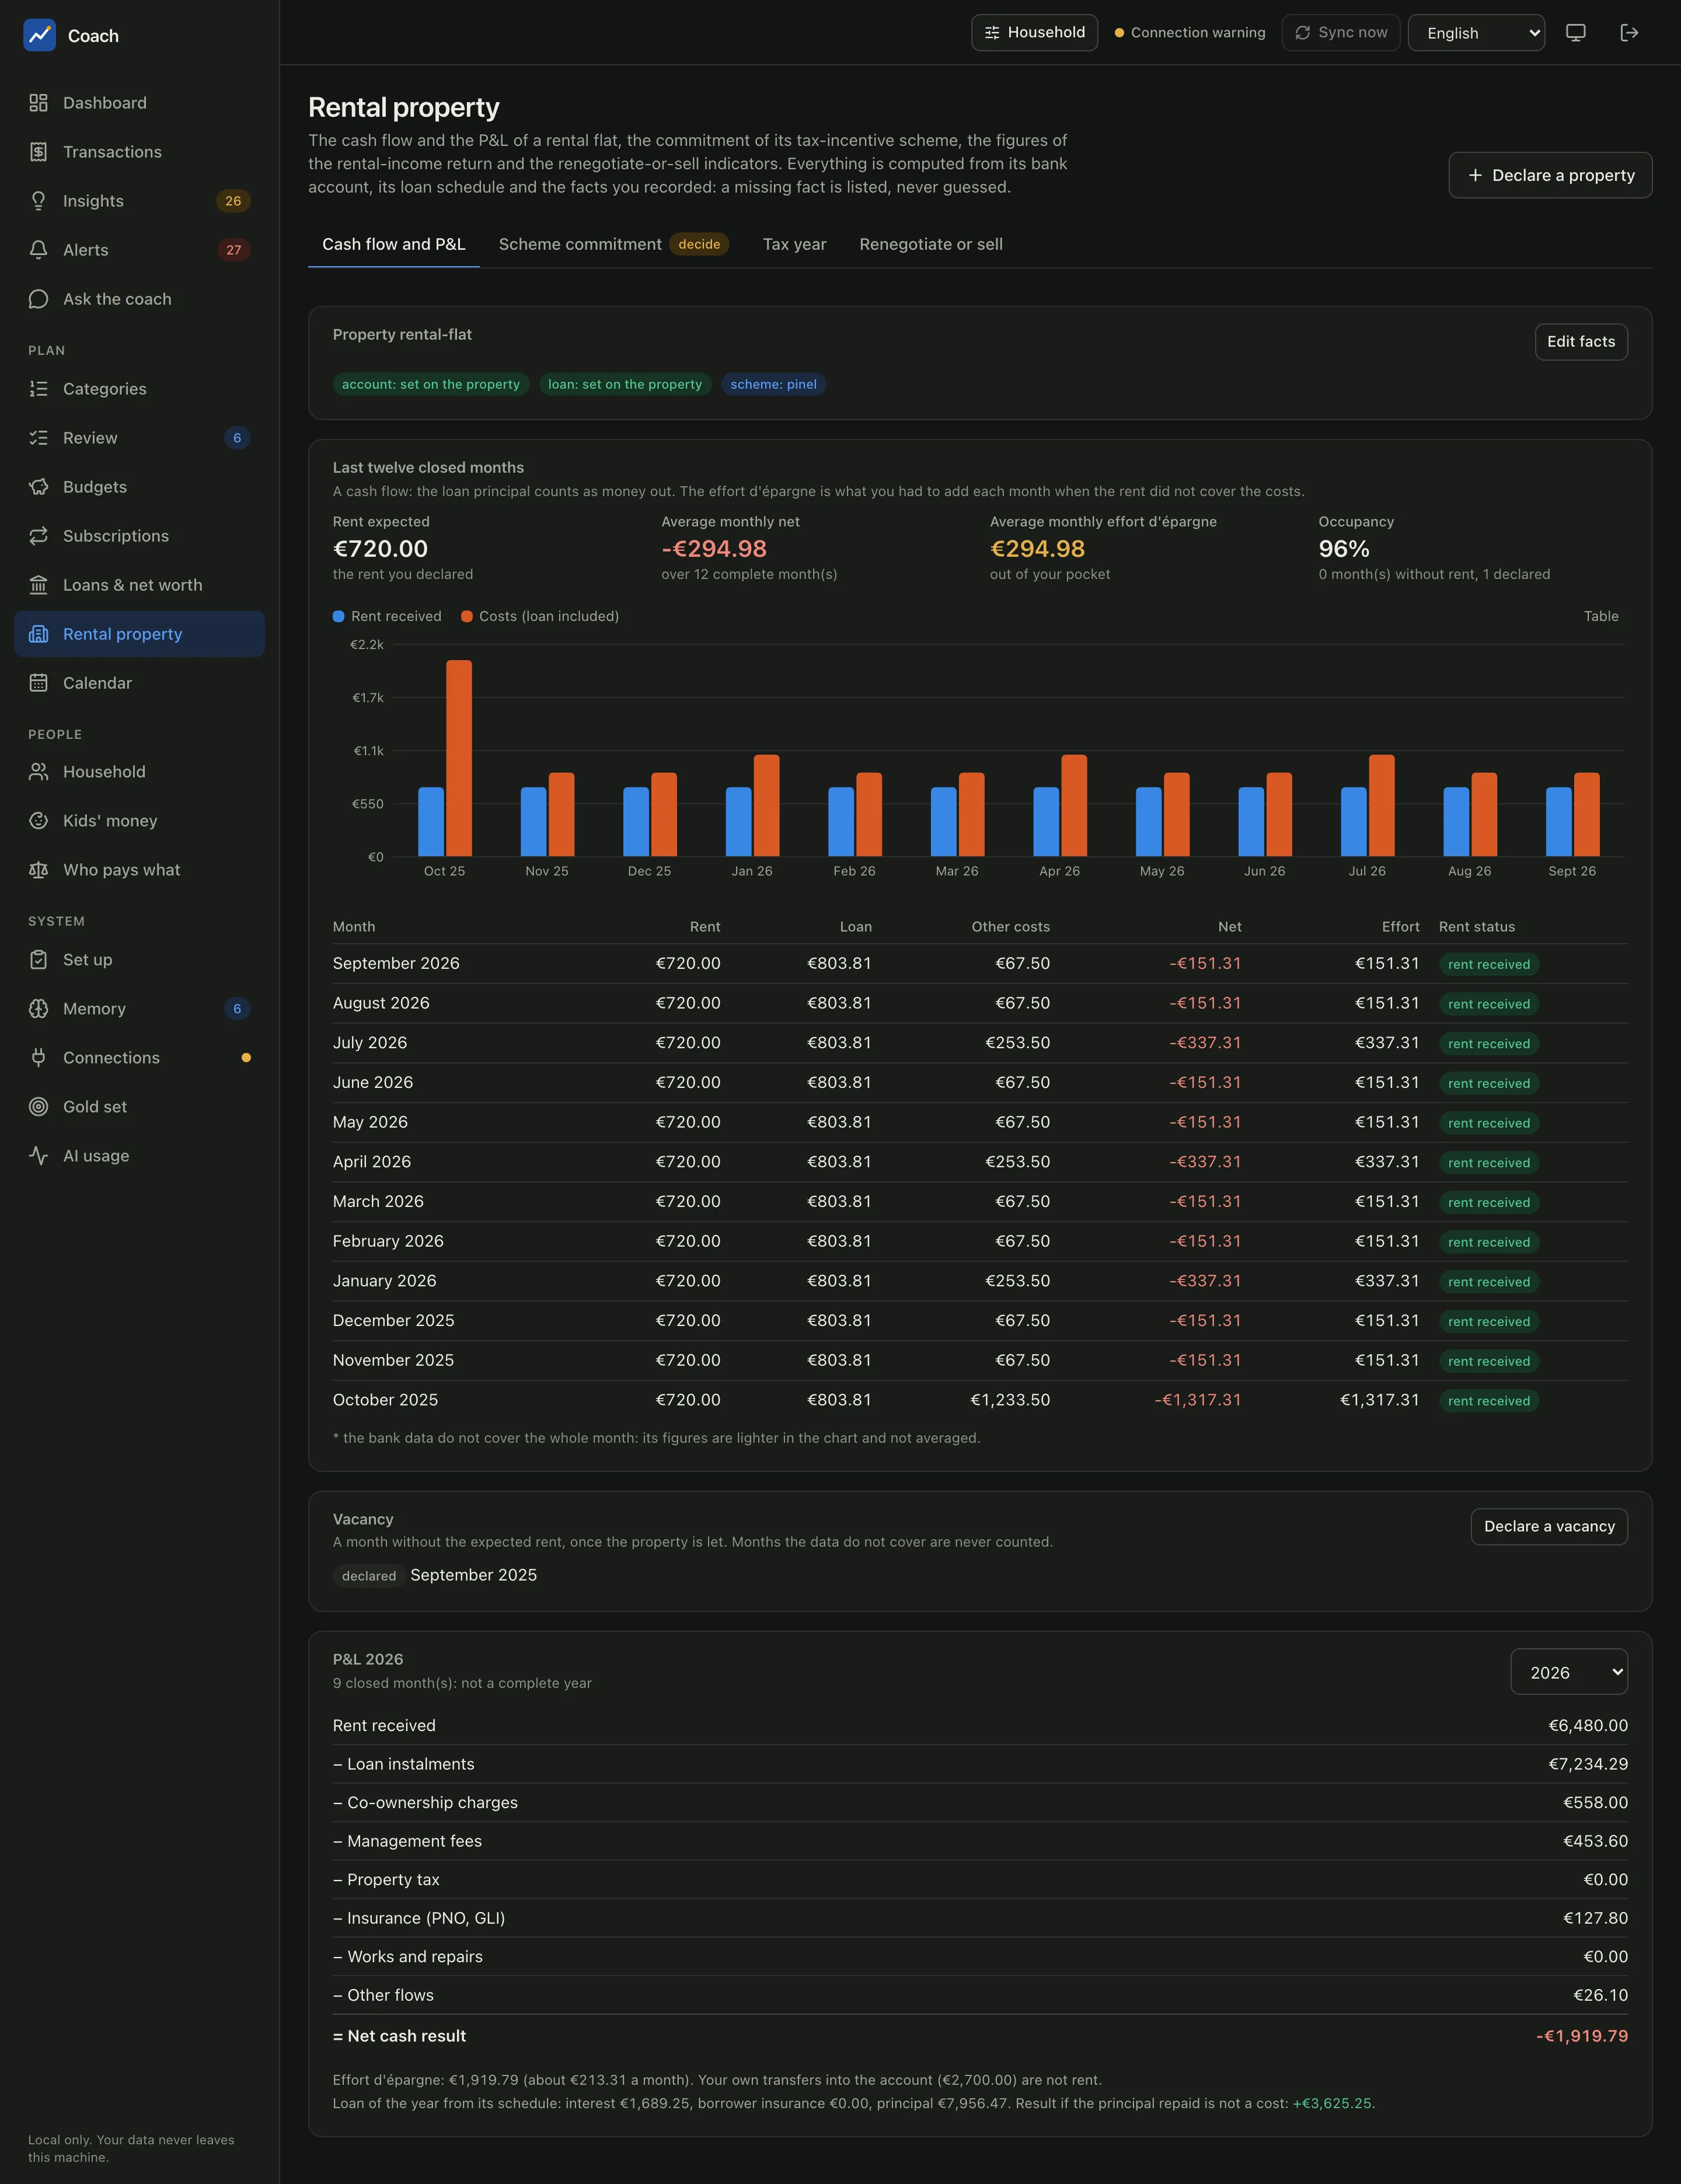Click the Declare a vacancy button
Viewport: 1681px width, 2184px height.
(1549, 1527)
